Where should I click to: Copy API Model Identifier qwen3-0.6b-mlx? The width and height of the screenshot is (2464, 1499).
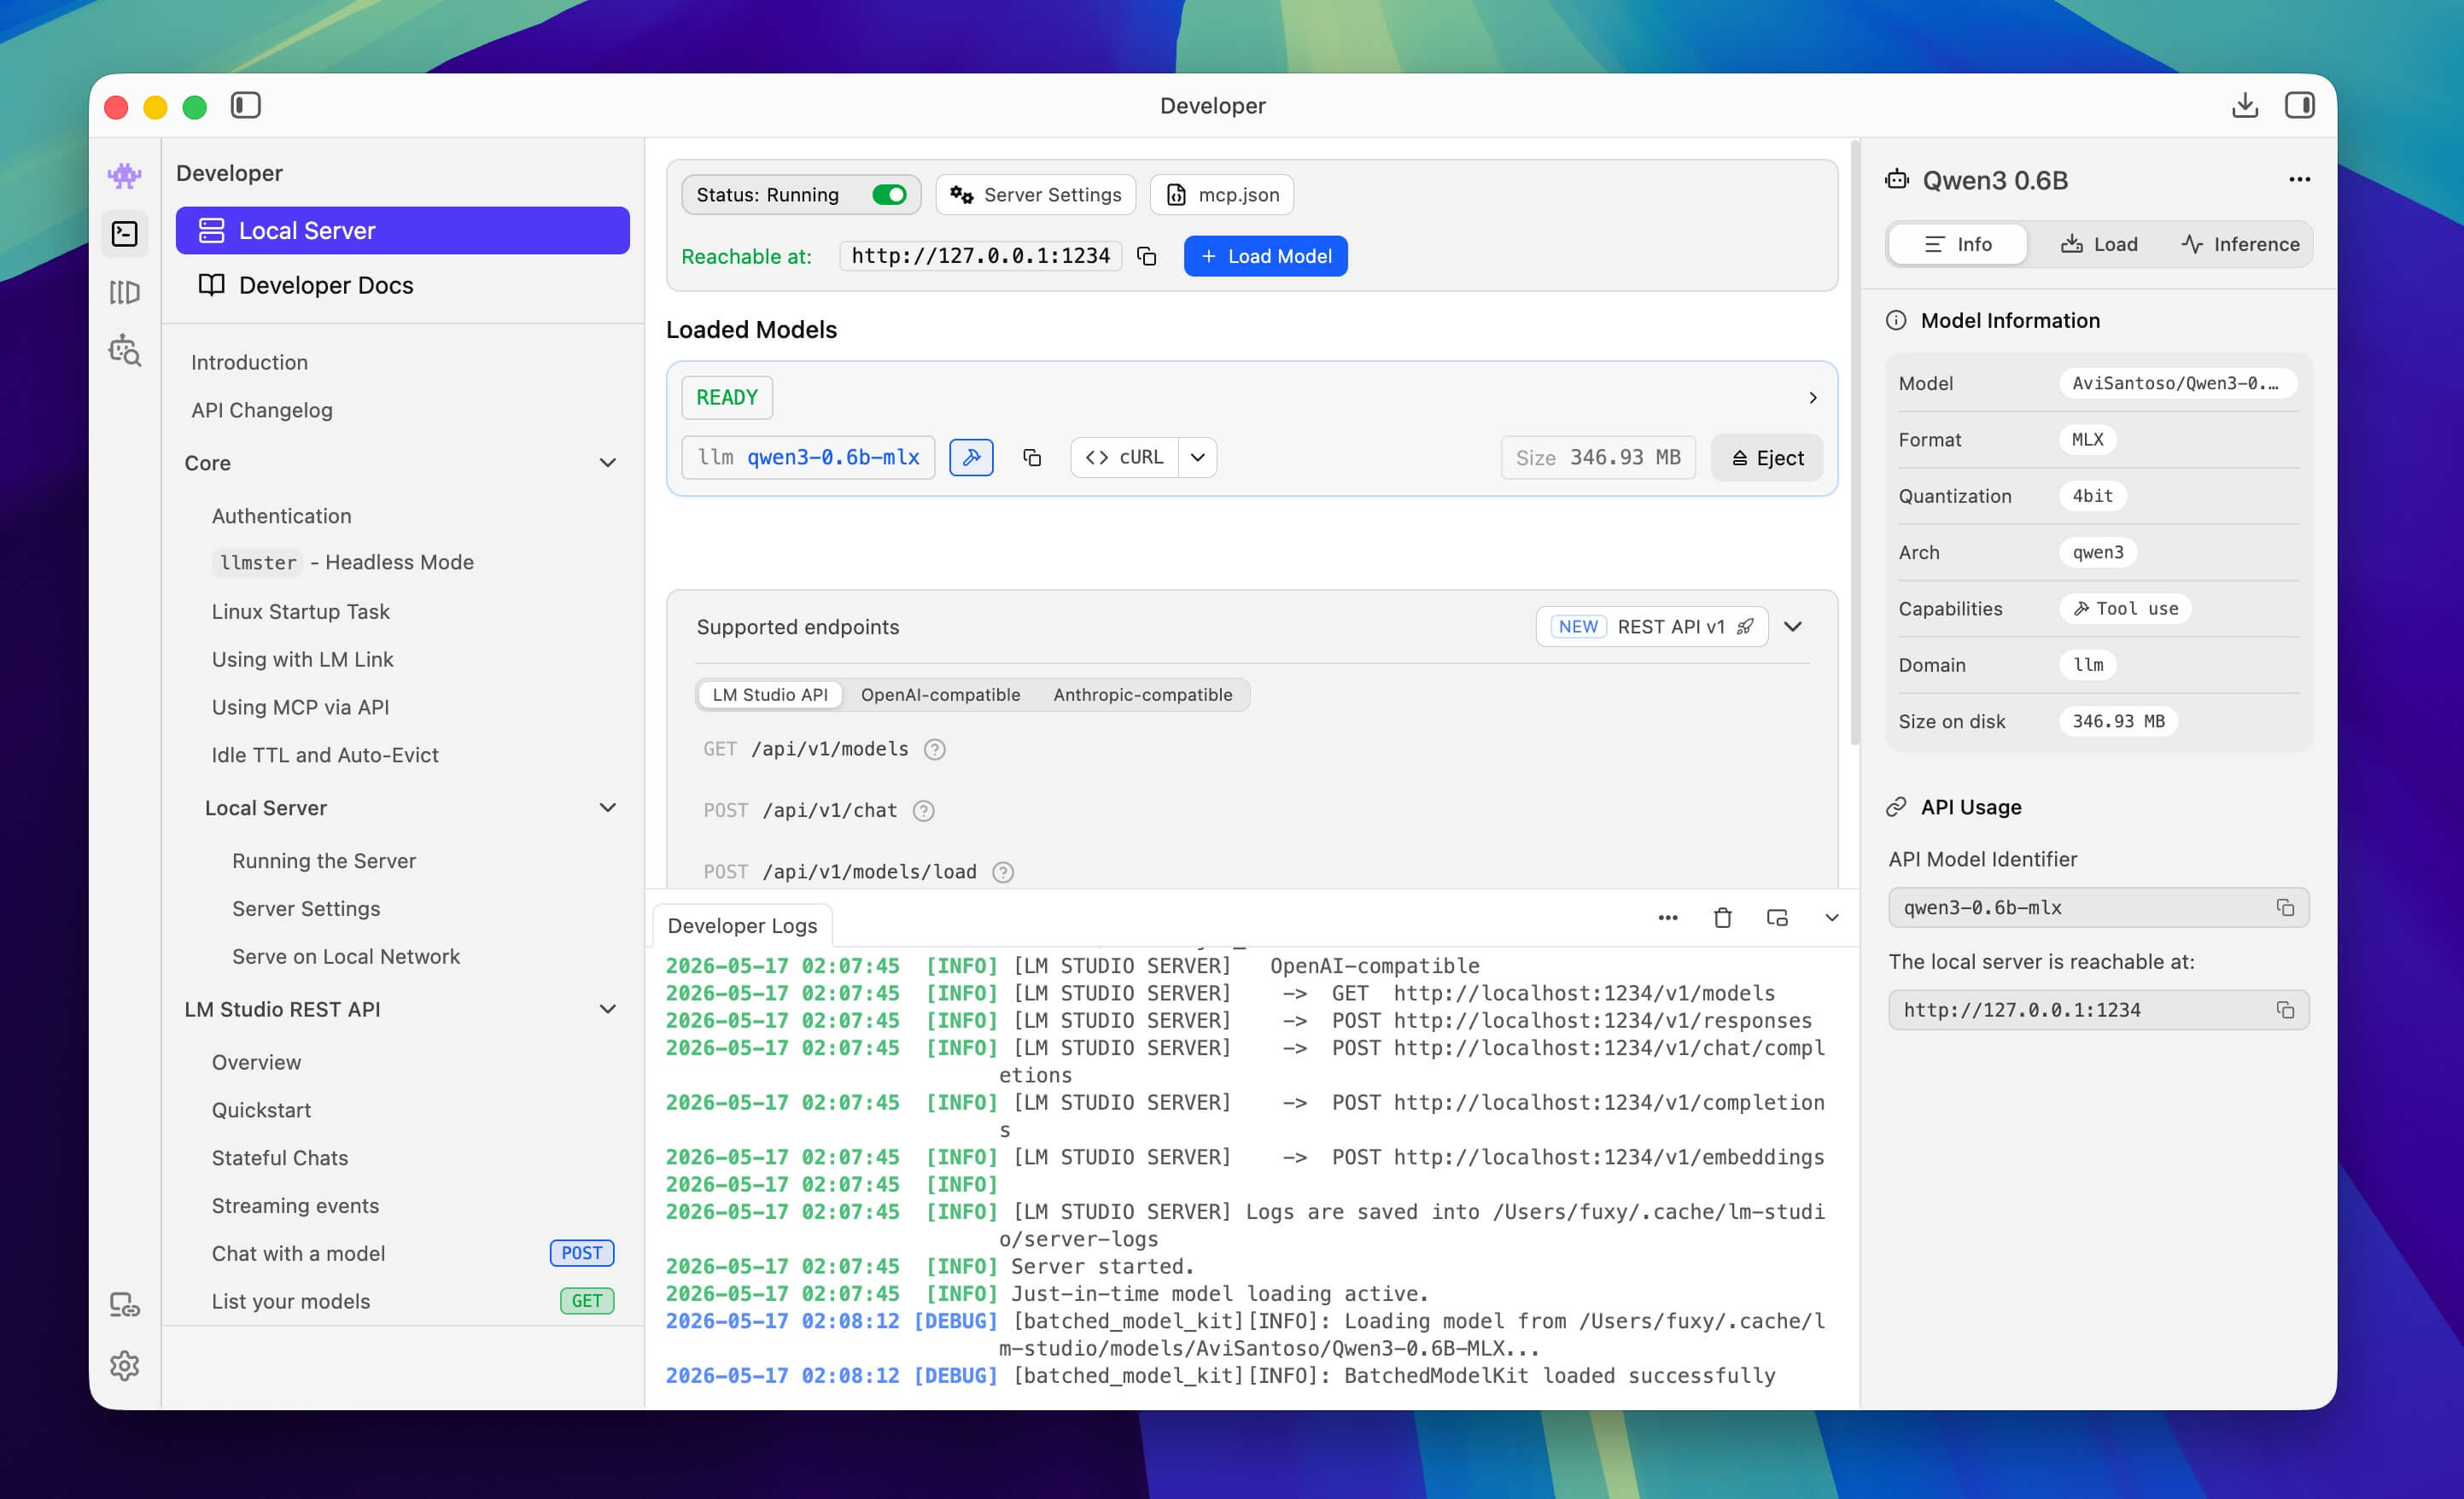[2285, 907]
